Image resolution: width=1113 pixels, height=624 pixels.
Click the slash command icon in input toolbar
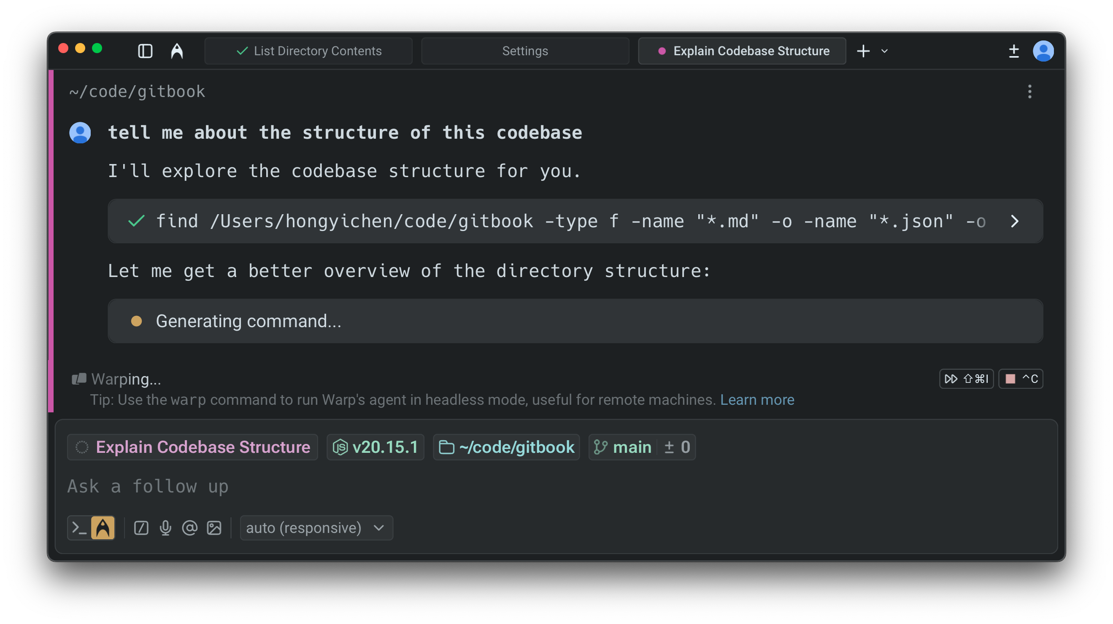(x=141, y=528)
